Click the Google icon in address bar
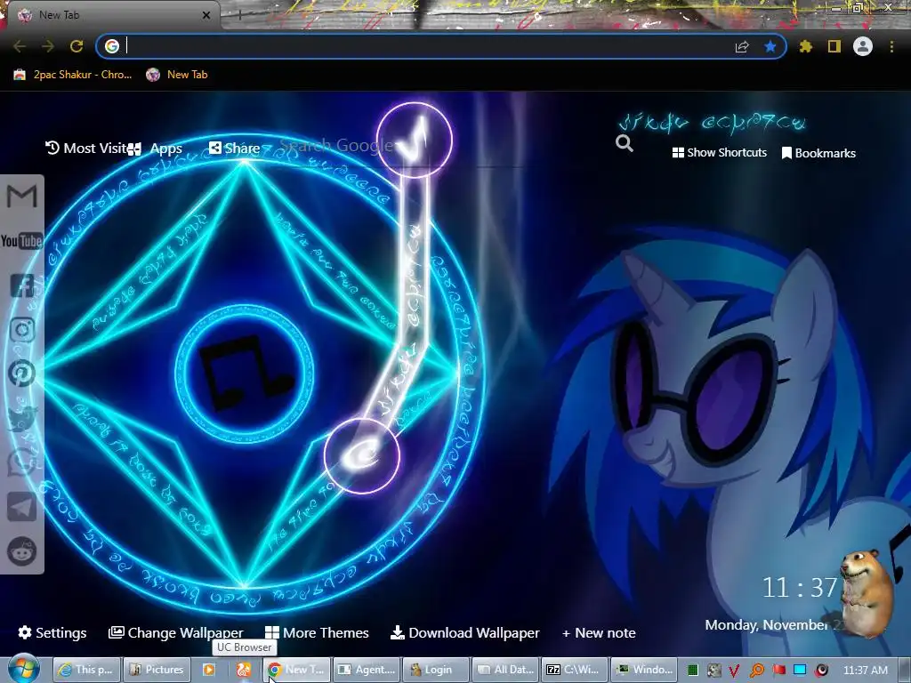The width and height of the screenshot is (911, 683). click(112, 46)
